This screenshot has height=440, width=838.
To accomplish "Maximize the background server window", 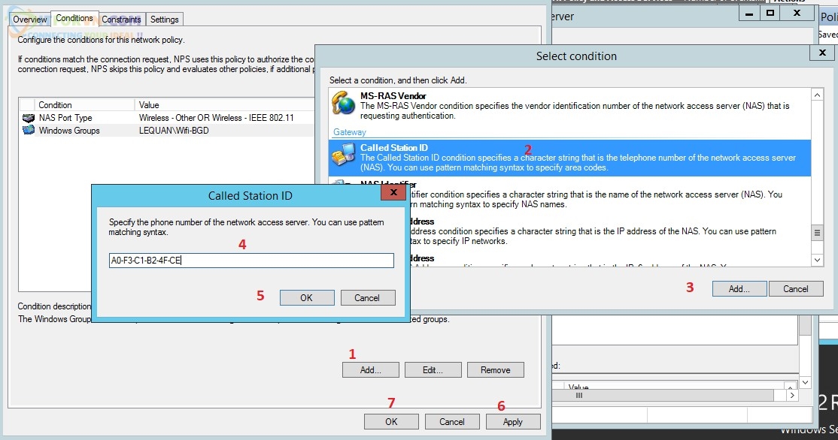I will click(x=770, y=13).
